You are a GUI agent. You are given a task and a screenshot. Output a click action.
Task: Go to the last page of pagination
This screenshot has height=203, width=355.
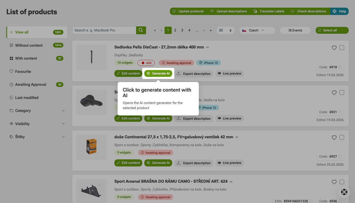(211, 30)
